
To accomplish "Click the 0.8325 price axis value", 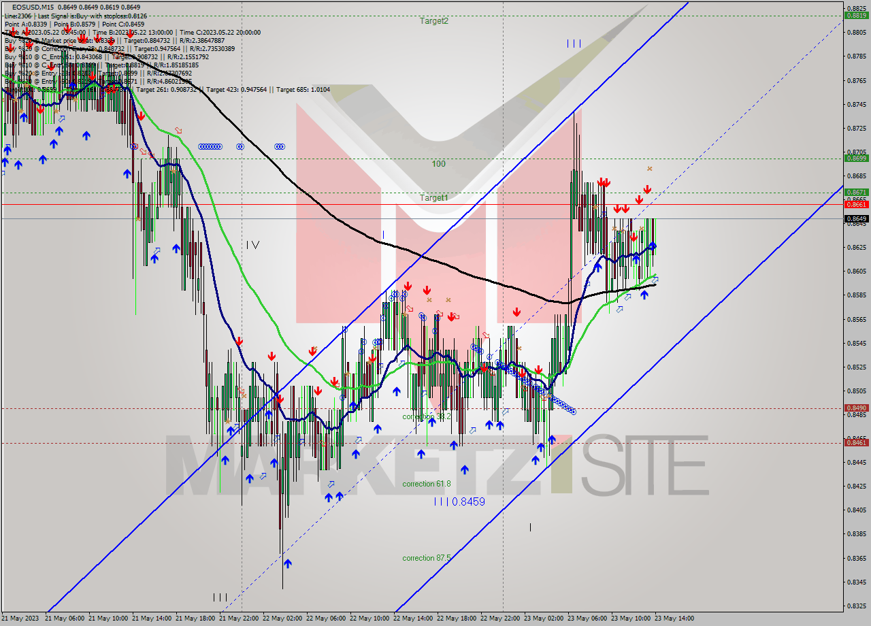I will (855, 605).
